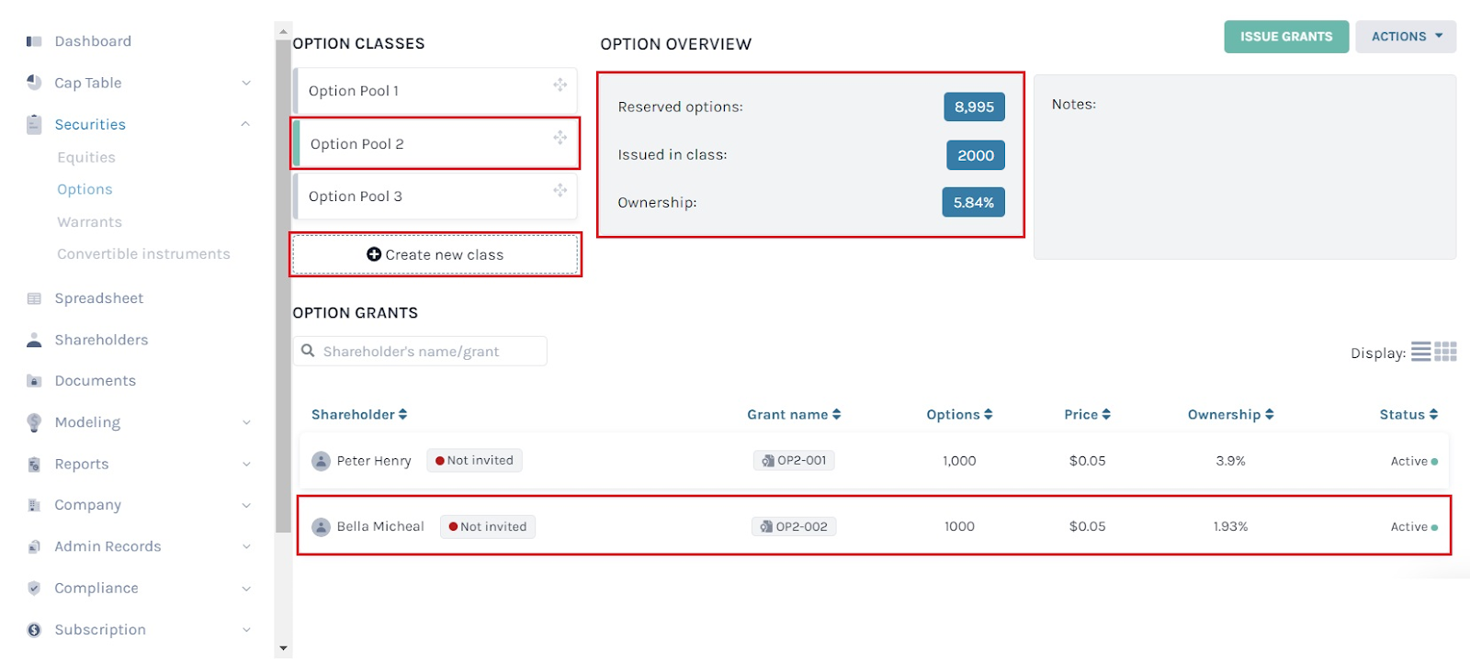Click the Securities clipboard icon
Image resolution: width=1470 pixels, height=662 pixels.
click(34, 124)
